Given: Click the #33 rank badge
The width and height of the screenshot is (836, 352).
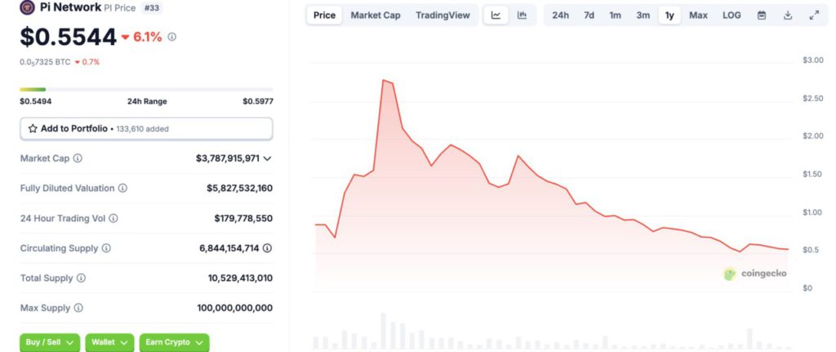Looking at the screenshot, I should coord(153,7).
